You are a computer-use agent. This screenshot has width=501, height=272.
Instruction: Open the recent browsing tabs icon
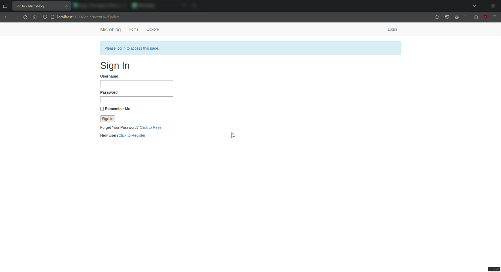(5, 6)
